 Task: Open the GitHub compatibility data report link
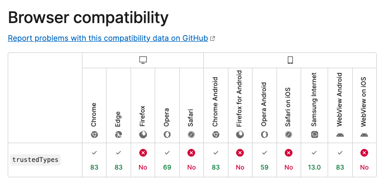click(x=108, y=38)
